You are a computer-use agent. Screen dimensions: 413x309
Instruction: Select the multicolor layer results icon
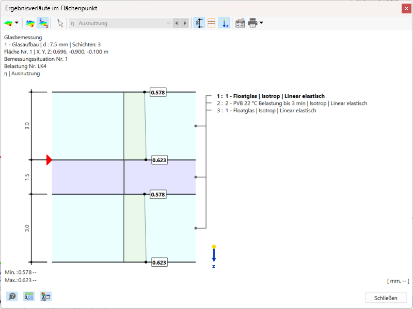[x=30, y=23]
